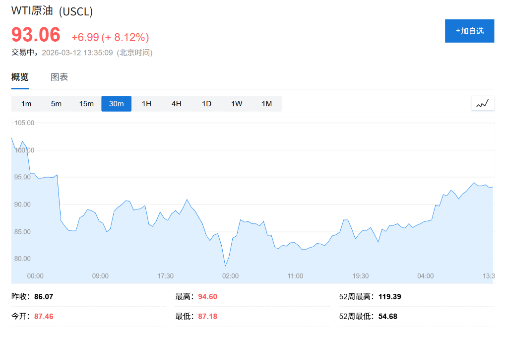Switch to the 图表 tab
Image resolution: width=508 pixels, height=339 pixels.
coord(59,77)
